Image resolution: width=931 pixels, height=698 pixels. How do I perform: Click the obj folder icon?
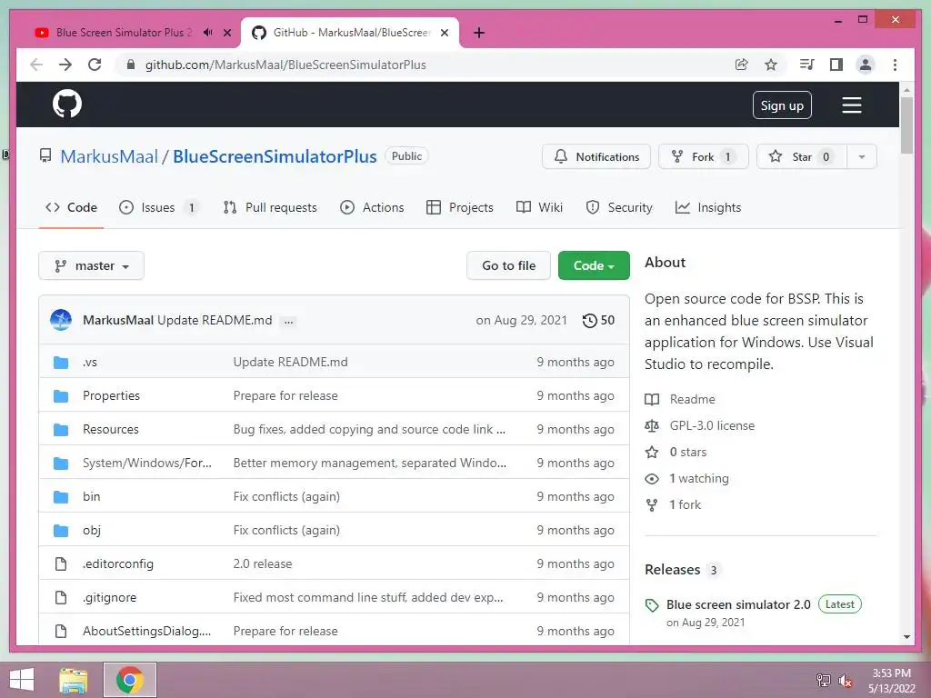61,531
